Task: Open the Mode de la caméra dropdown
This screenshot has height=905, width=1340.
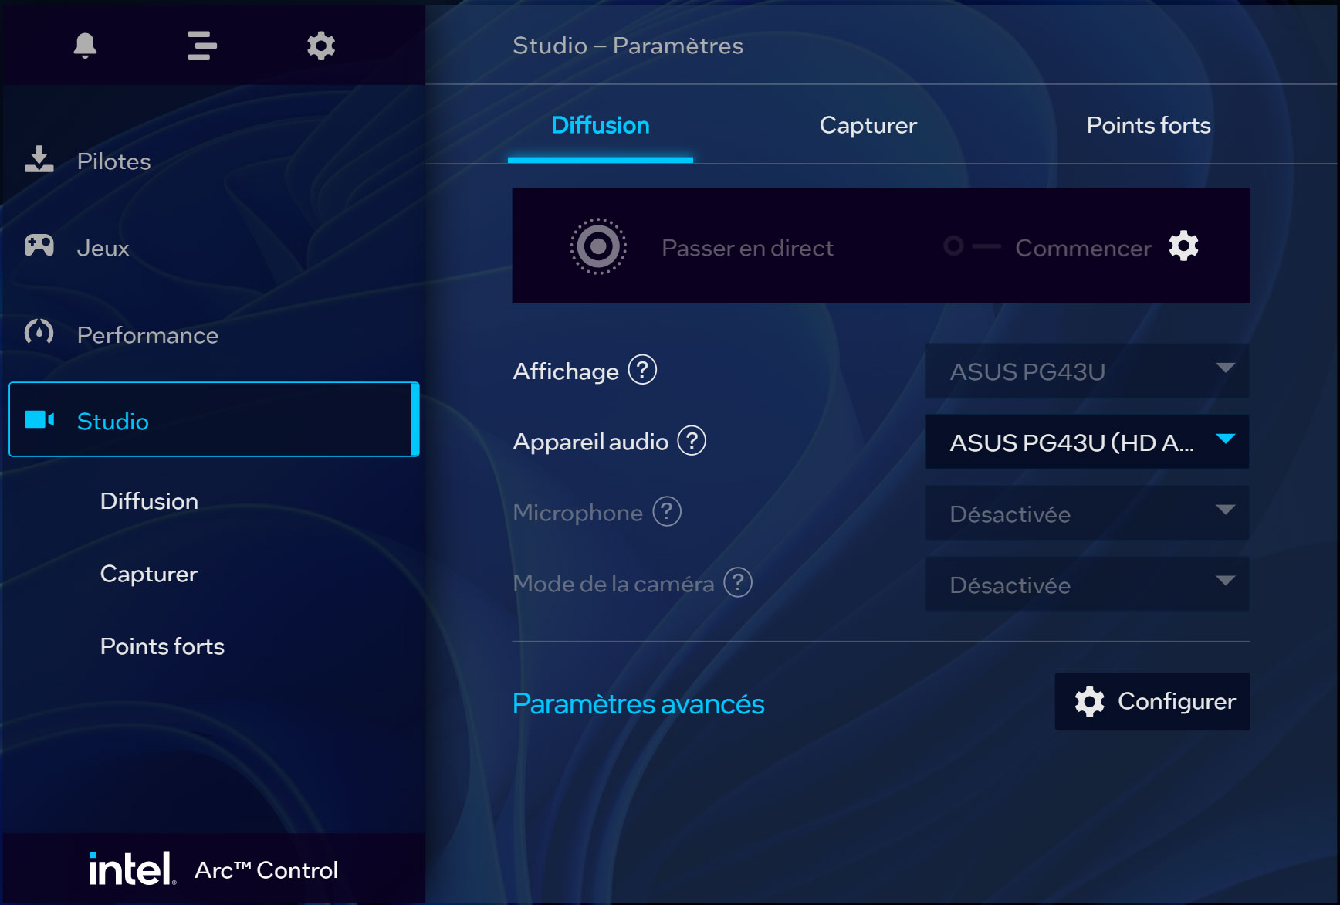Action: pos(1087,584)
